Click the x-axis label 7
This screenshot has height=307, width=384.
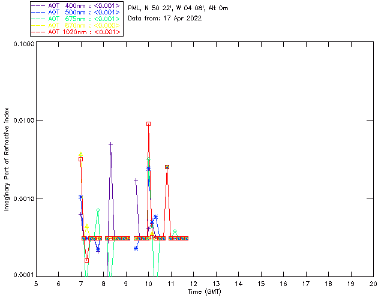(81, 284)
